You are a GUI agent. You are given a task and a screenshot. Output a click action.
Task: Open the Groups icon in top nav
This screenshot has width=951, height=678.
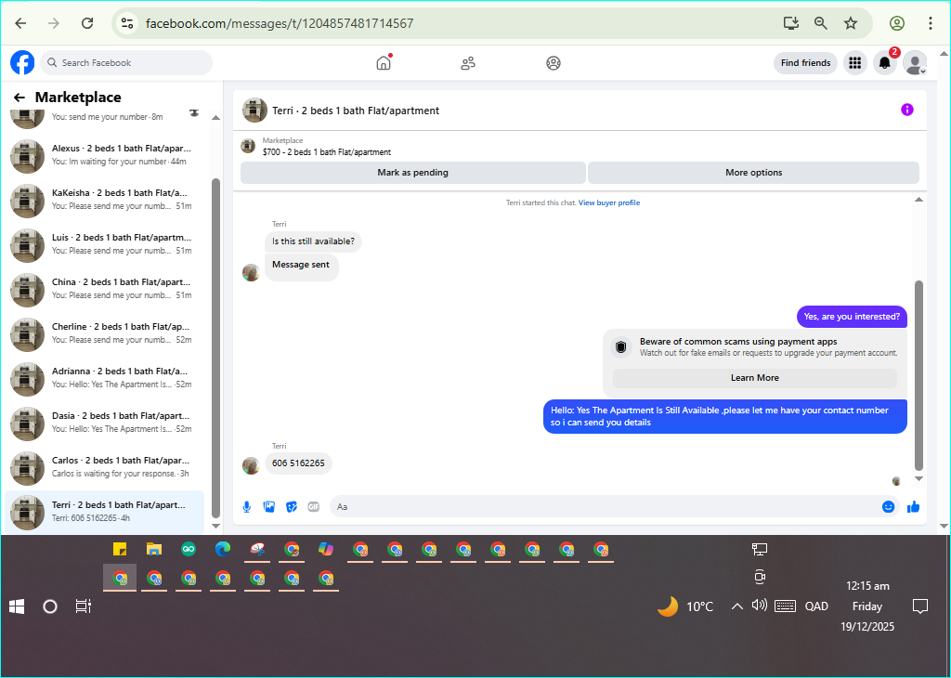554,63
